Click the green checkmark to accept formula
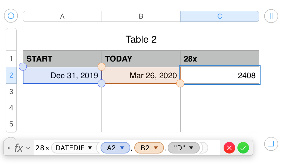The width and height of the screenshot is (284, 166). [x=243, y=148]
